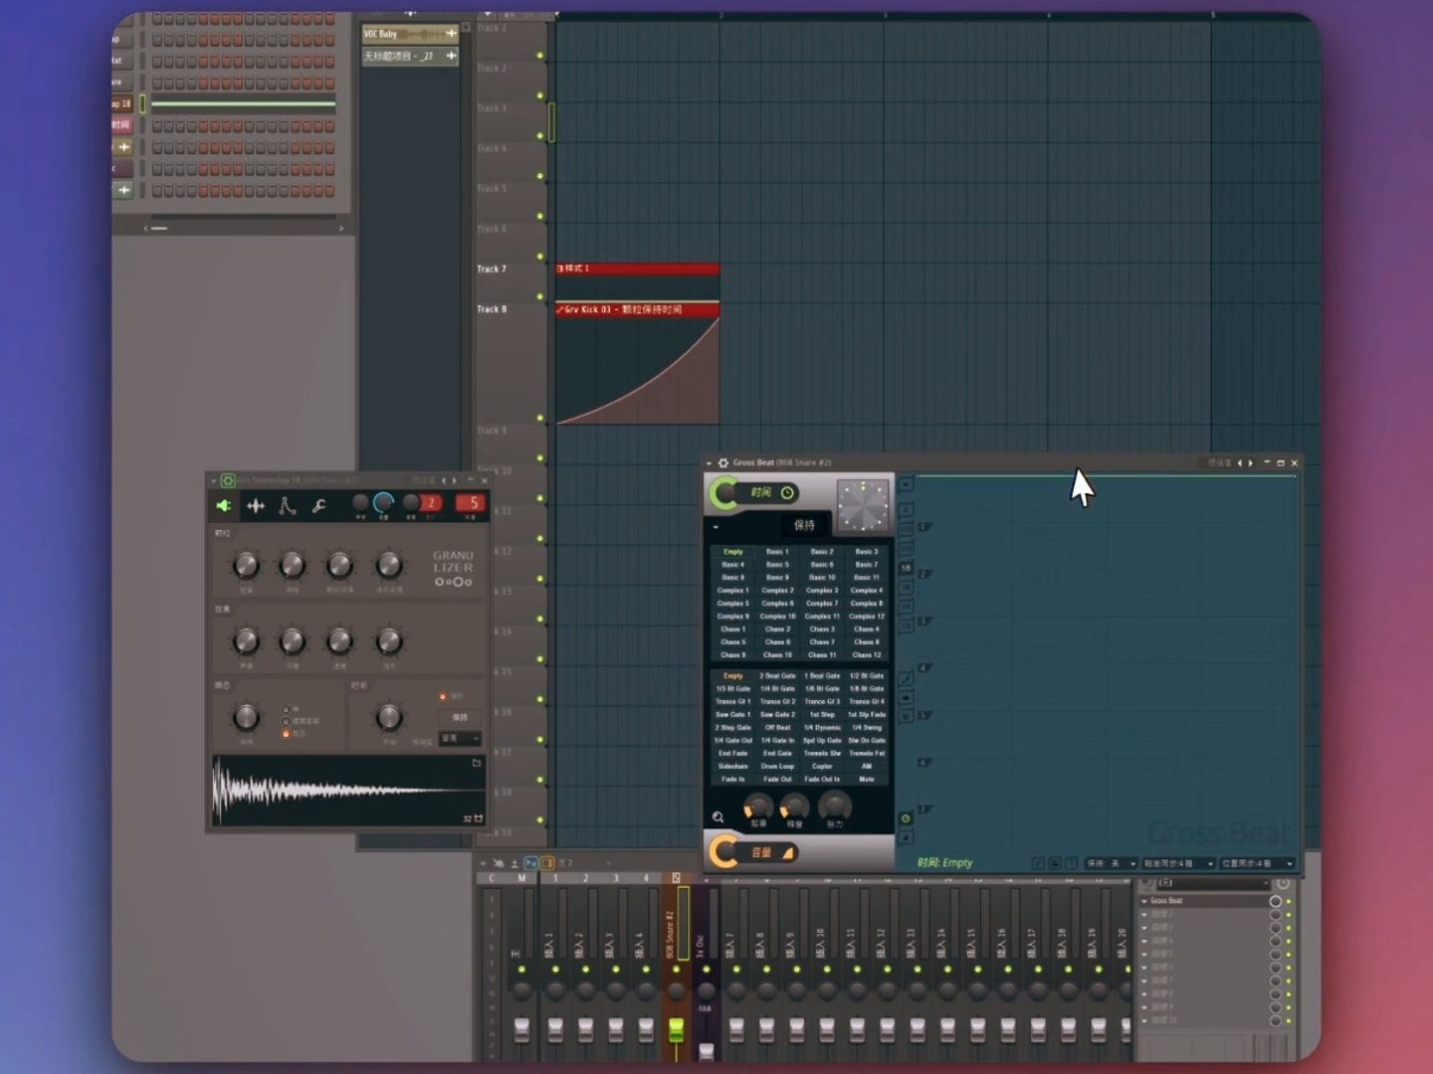The height and width of the screenshot is (1074, 1433).
Task: Open Gross Beat window menu arrow in title bar
Action: point(710,462)
